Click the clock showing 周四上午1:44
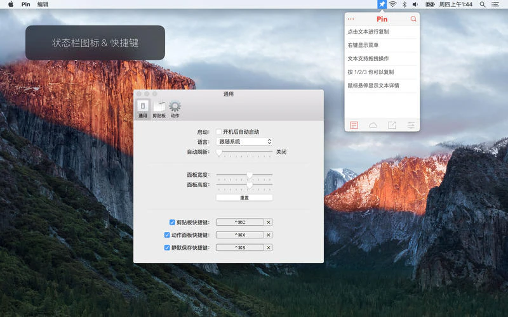Viewport: 508px width, 317px height. click(456, 4)
